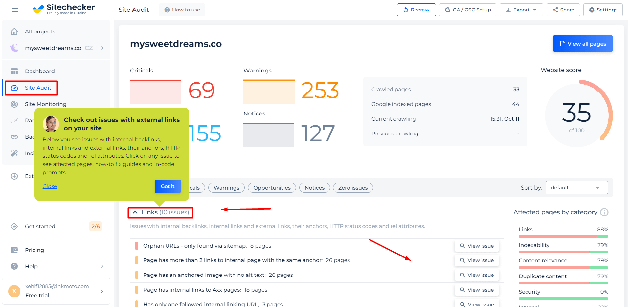Open Site Monitoring in the sidebar
Viewport: 628px width, 307px height.
pos(46,104)
